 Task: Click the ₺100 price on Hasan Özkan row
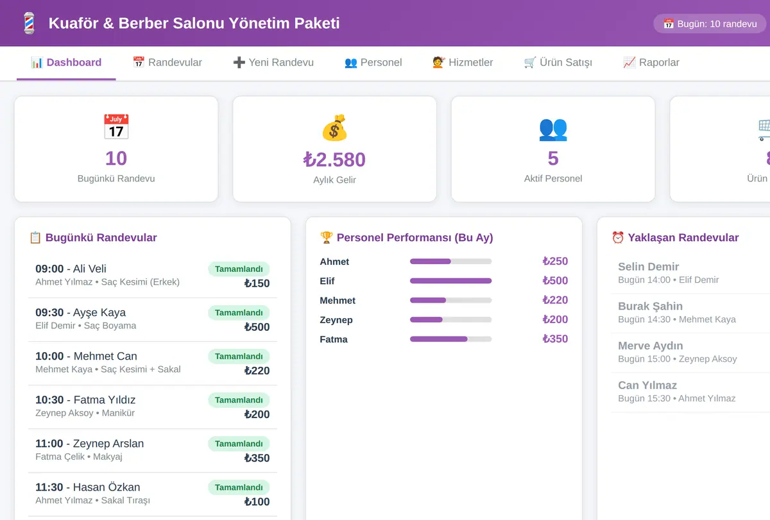[x=257, y=501]
